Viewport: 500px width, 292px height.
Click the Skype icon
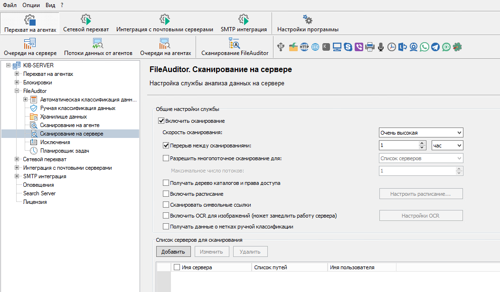coord(348,47)
